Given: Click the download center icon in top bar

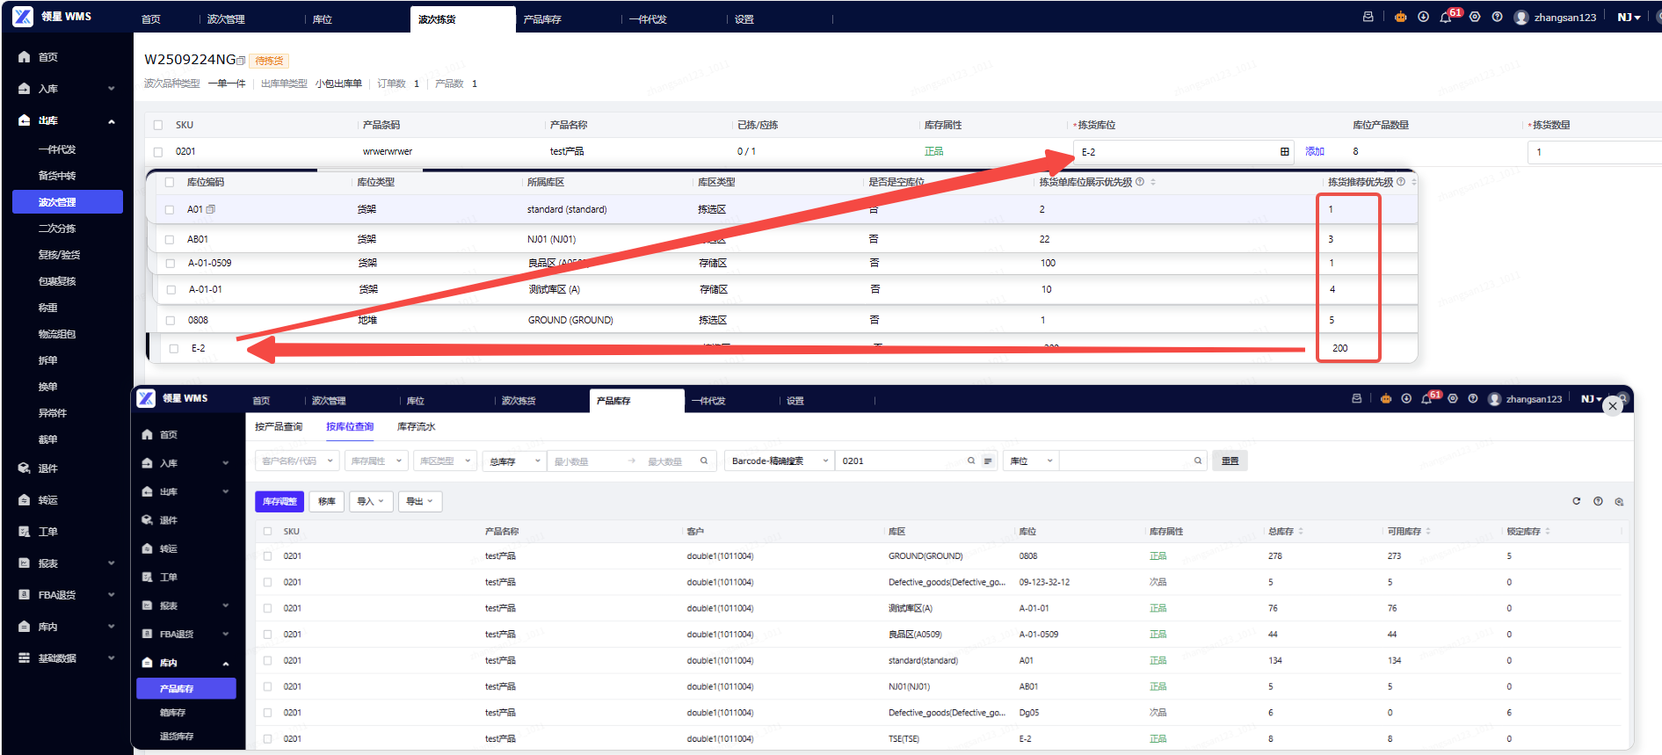Looking at the screenshot, I should tap(1423, 18).
